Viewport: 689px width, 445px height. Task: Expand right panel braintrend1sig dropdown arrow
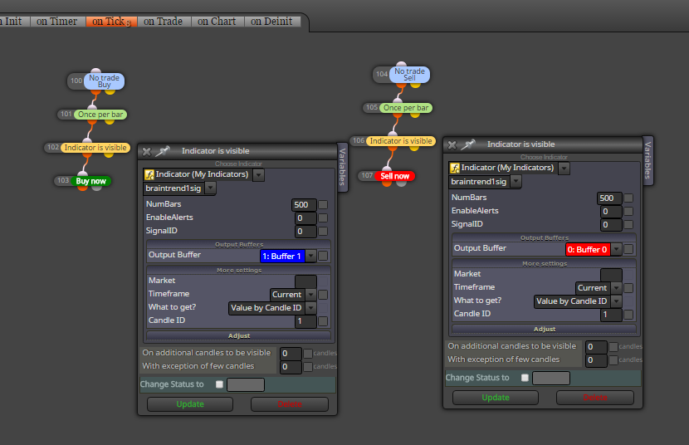coord(516,182)
